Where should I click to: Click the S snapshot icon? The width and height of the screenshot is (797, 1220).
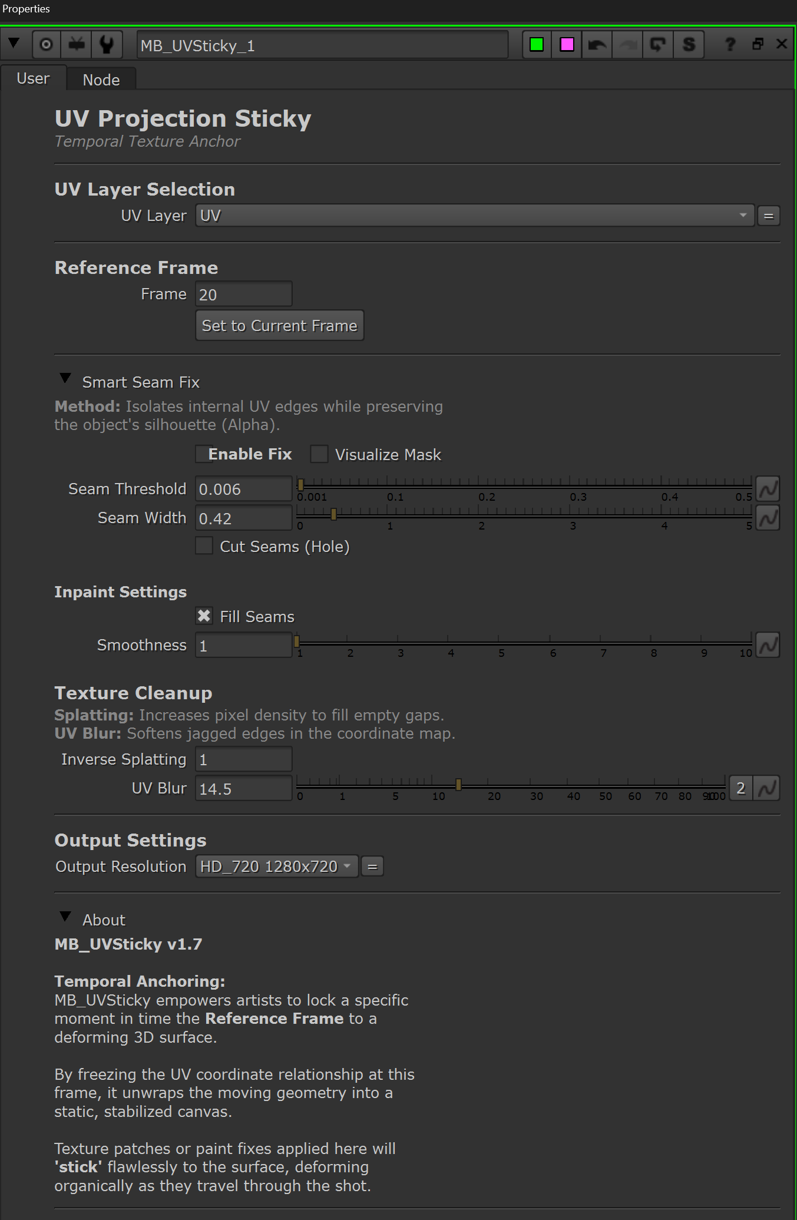click(x=689, y=45)
